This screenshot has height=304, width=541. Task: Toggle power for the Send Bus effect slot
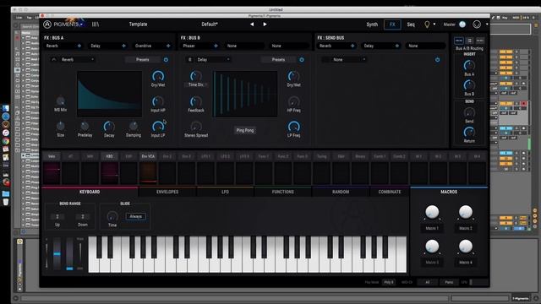coord(437,60)
